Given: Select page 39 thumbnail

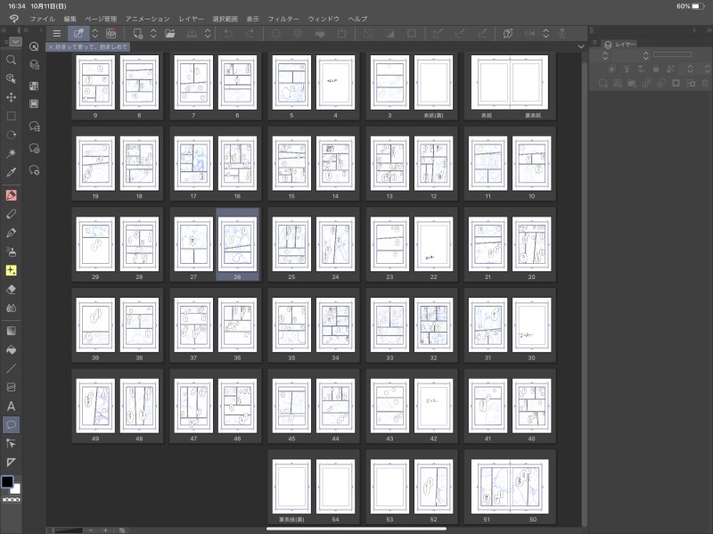Looking at the screenshot, I should click(x=95, y=325).
